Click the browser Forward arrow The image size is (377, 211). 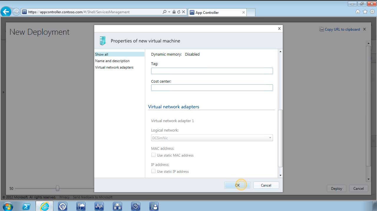(x=16, y=12)
